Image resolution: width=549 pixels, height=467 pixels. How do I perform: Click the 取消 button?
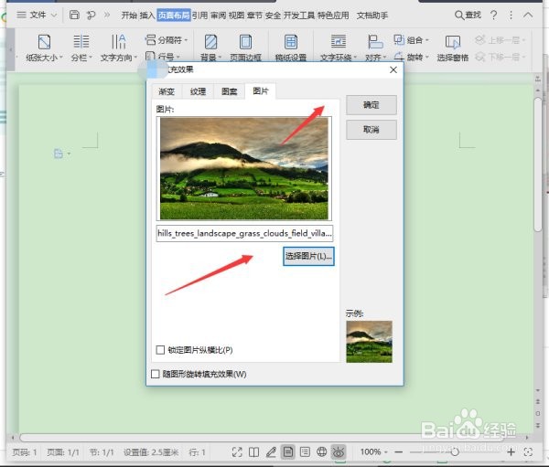pos(371,130)
